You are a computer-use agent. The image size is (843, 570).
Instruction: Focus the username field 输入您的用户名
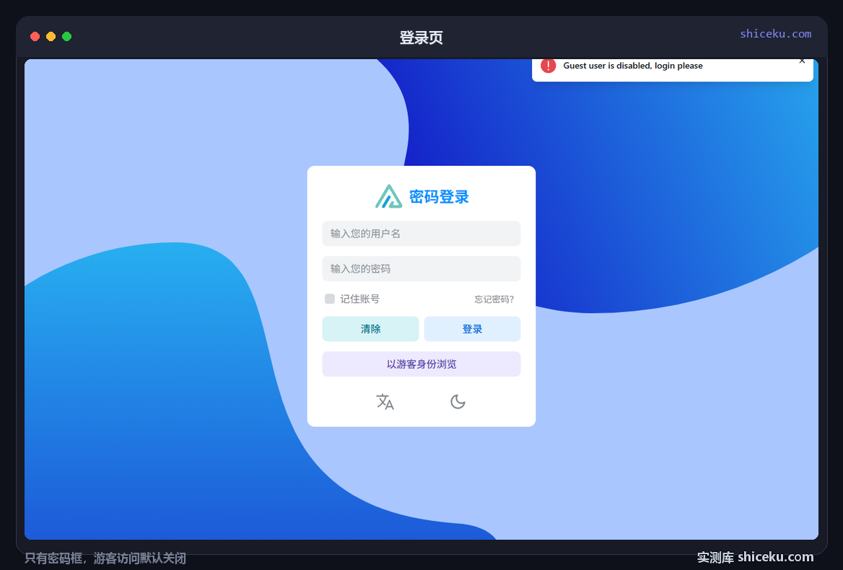[421, 234]
